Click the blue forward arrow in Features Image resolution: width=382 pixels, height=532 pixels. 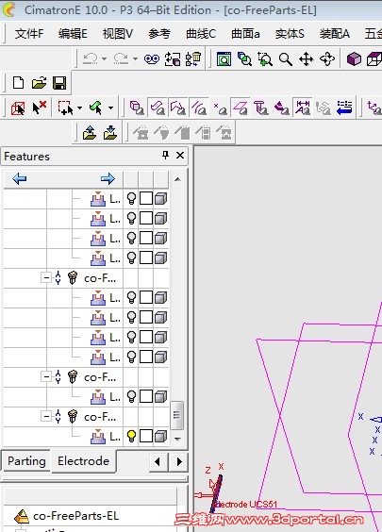108,178
